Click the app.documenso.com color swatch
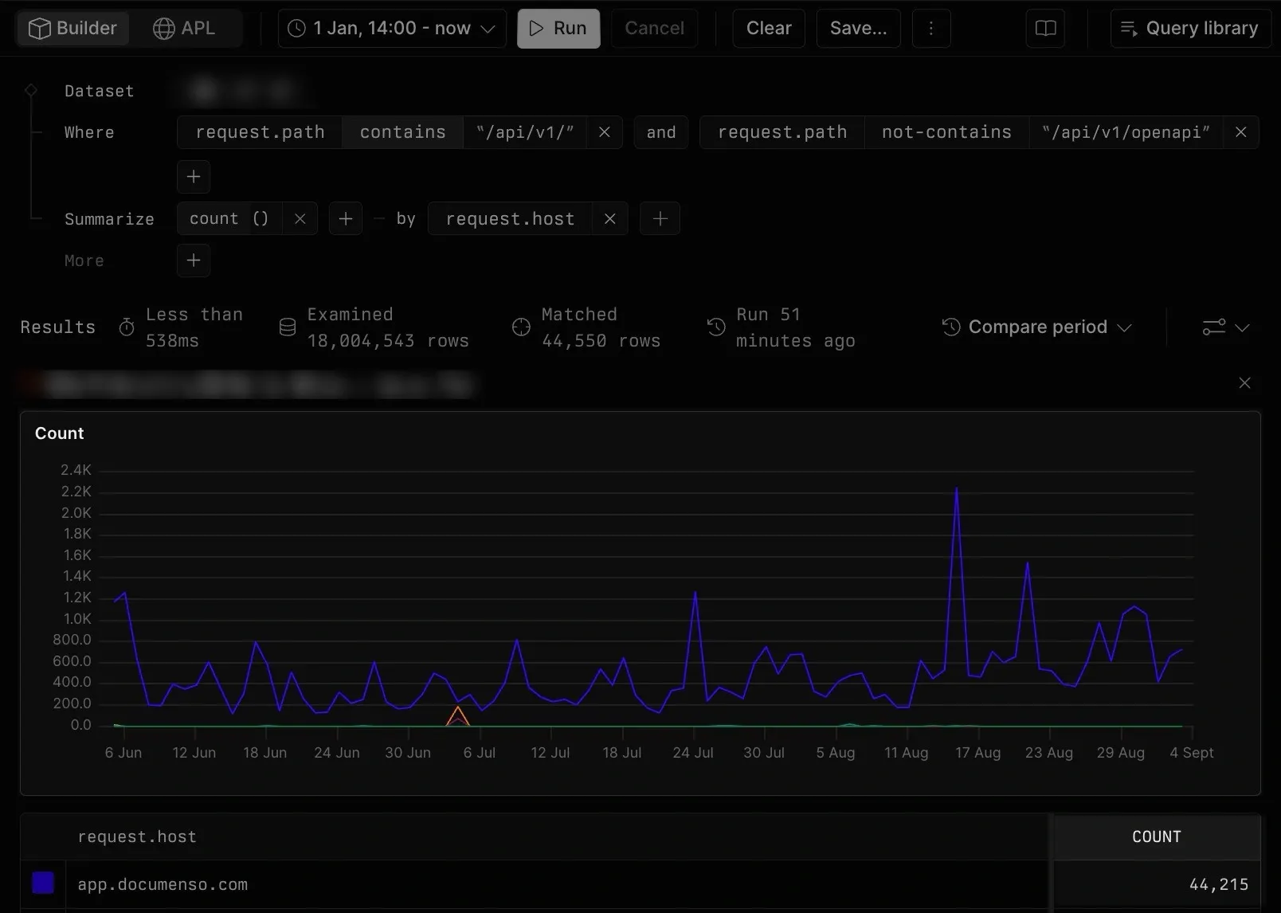The image size is (1281, 913). pos(43,883)
